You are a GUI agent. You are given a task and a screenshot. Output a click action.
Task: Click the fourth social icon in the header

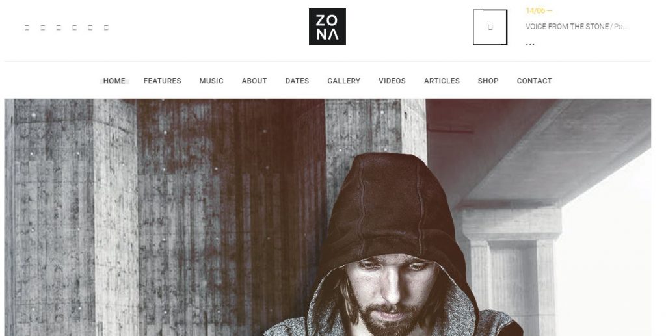74,28
